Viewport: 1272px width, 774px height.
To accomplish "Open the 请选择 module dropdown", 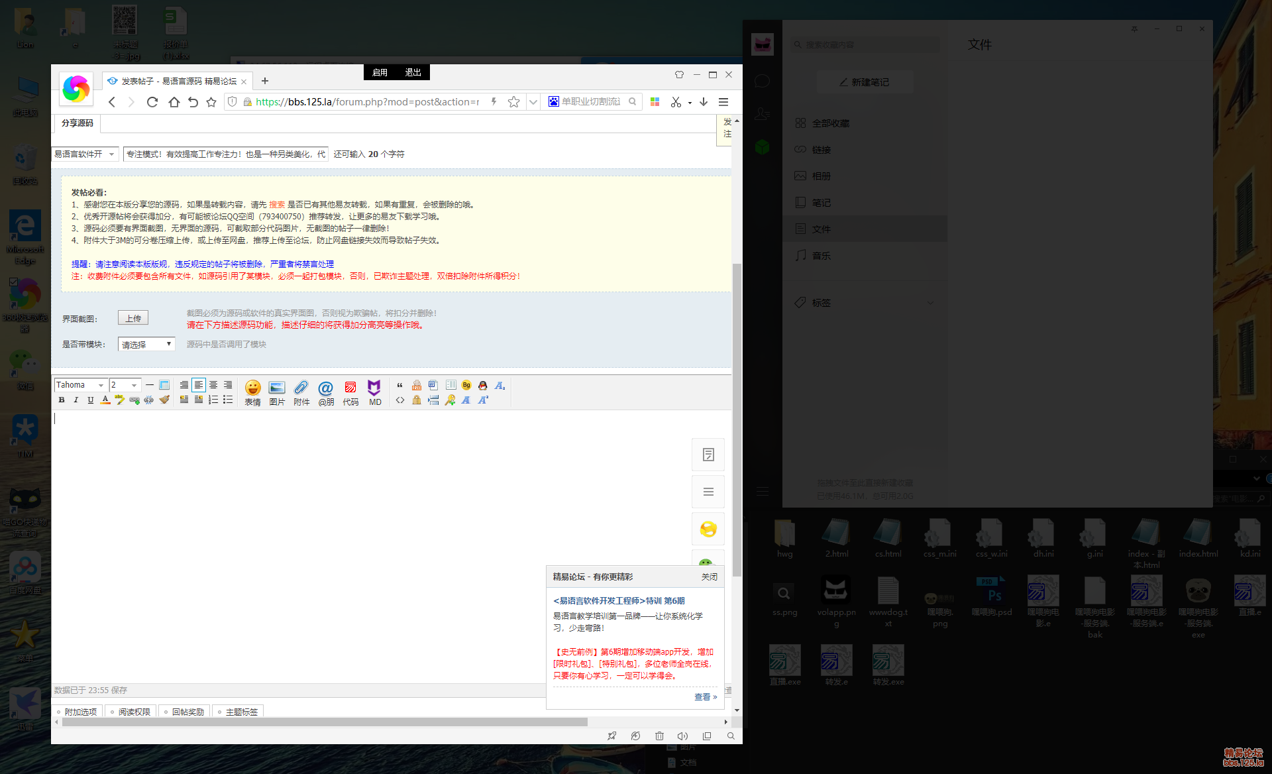I will (x=146, y=345).
